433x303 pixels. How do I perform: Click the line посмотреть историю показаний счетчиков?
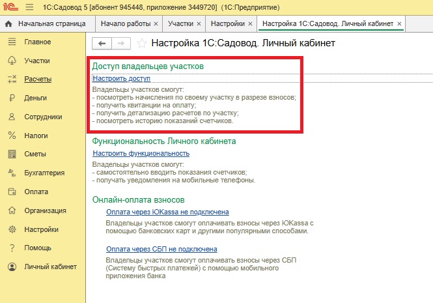[163, 121]
